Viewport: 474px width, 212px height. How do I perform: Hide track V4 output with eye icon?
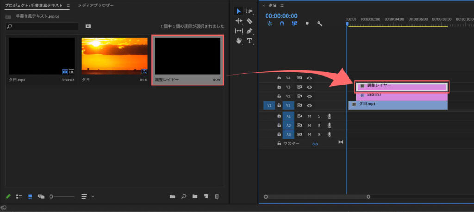309,78
